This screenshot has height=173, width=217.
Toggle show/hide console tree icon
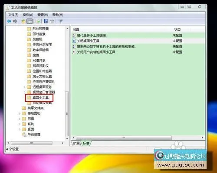pyautogui.click(x=30, y=22)
